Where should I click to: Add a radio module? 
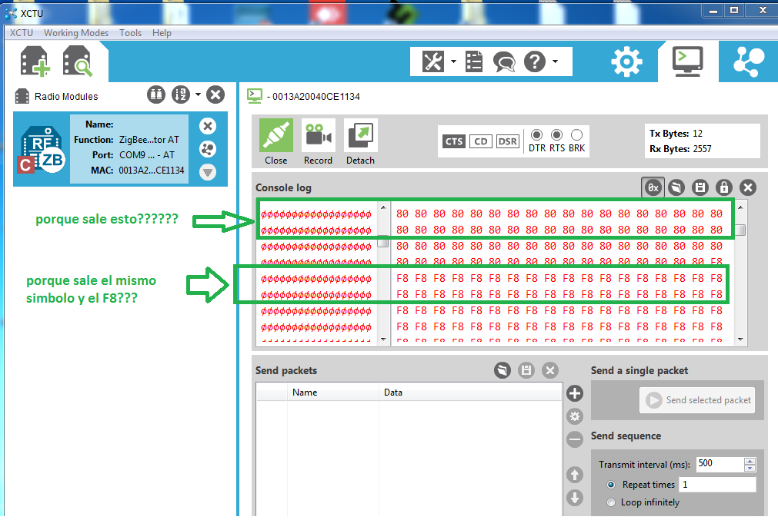tap(35, 62)
